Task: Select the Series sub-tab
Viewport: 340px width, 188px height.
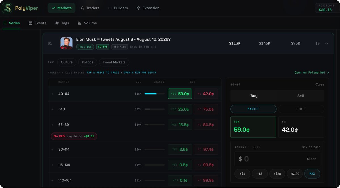Action: point(11,23)
